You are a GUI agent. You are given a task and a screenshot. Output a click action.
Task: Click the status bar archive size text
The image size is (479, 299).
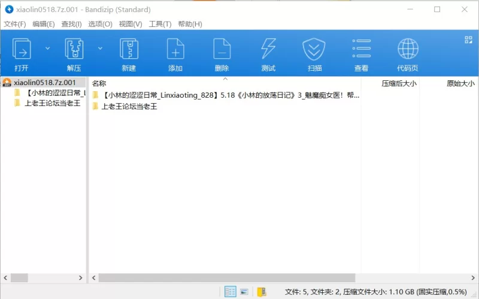coord(376,292)
